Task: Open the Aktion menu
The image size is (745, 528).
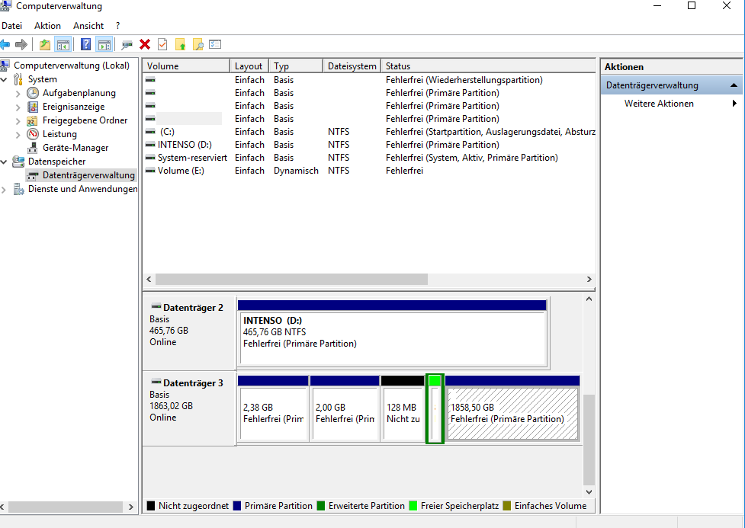Action: point(47,26)
